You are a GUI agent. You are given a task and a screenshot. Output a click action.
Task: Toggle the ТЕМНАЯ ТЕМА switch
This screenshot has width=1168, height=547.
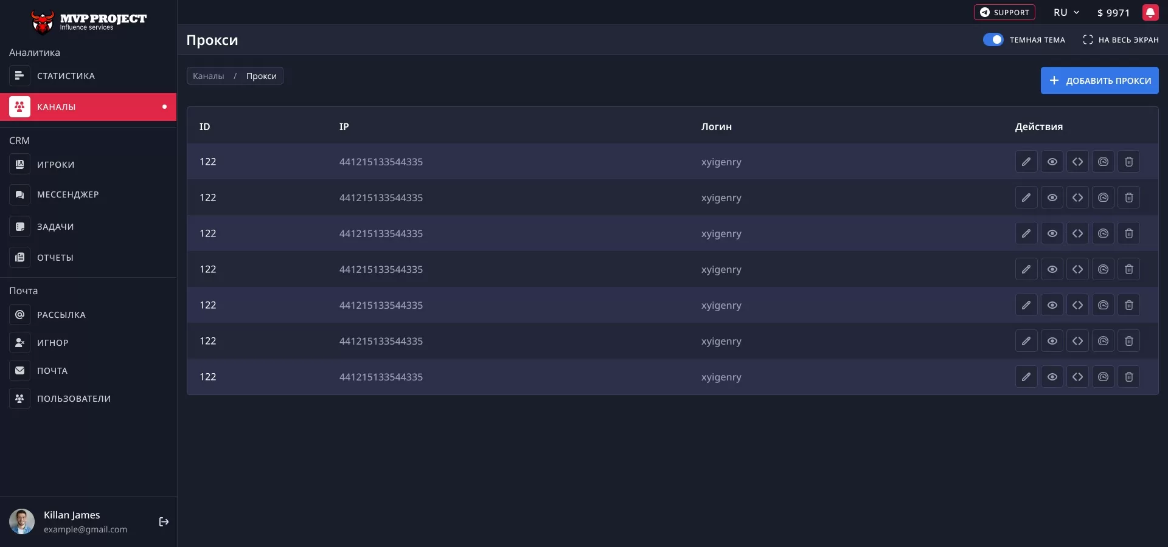(993, 39)
